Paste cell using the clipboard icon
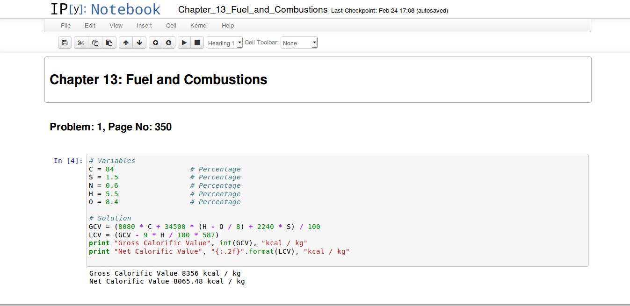Screen dimensions: 630x306 109,43
